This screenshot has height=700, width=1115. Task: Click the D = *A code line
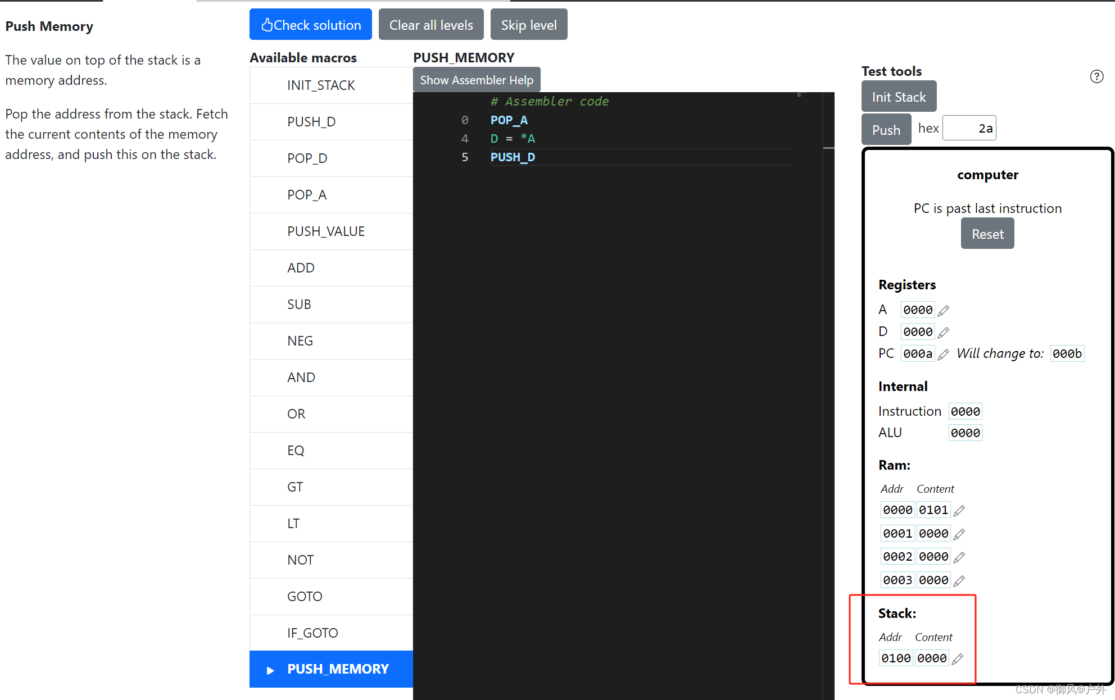point(513,139)
